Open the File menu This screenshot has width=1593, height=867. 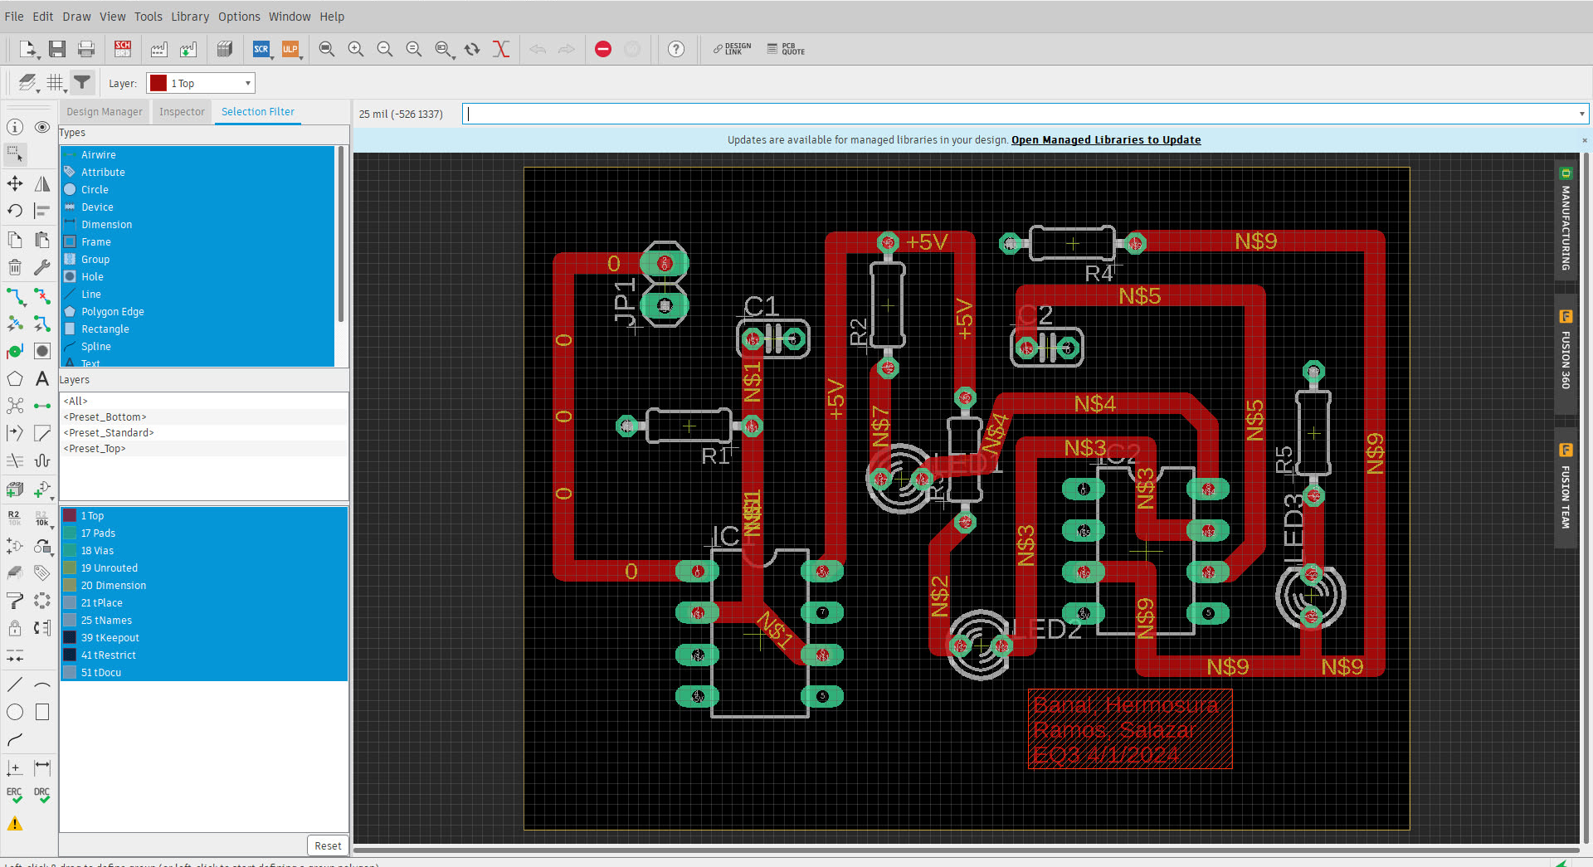14,17
